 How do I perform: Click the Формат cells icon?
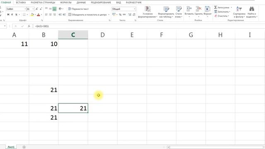[x=207, y=9]
